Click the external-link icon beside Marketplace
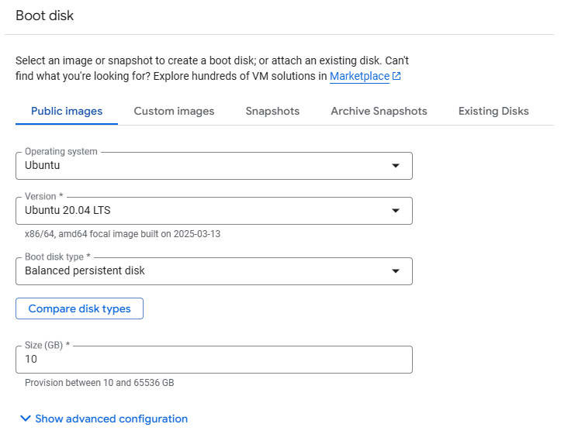The width and height of the screenshot is (561, 441). tap(397, 76)
